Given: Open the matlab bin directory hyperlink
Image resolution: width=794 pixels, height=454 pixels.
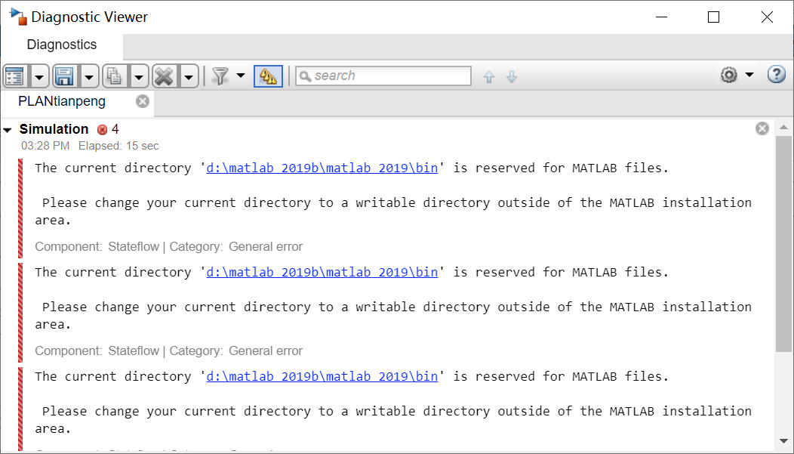Looking at the screenshot, I should click(322, 168).
